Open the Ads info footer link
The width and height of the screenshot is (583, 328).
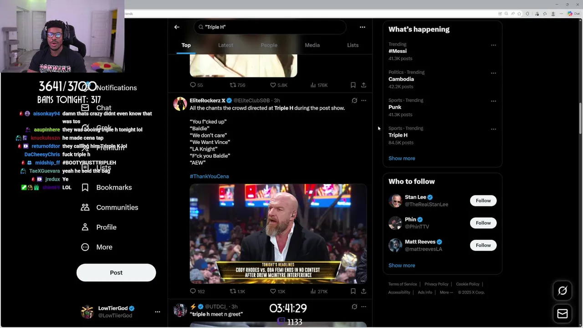pyautogui.click(x=425, y=292)
